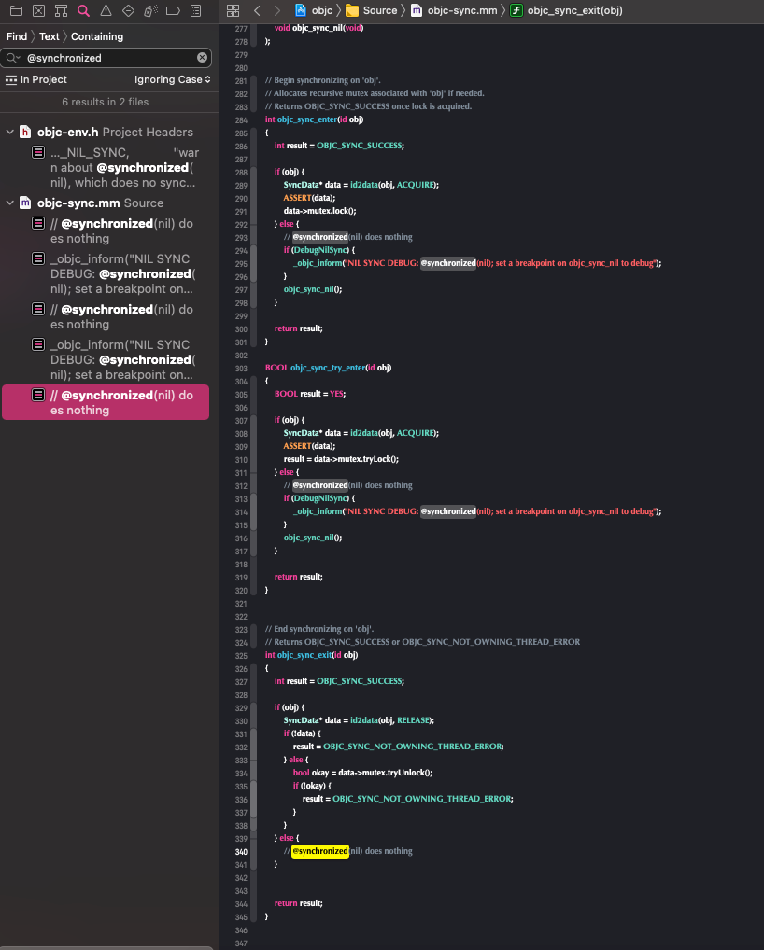
Task: Show the Breakpoint navigator icon
Action: click(x=174, y=10)
